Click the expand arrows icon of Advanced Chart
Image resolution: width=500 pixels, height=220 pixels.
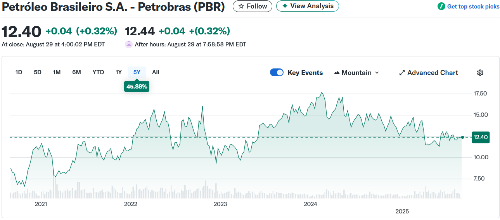402,73
